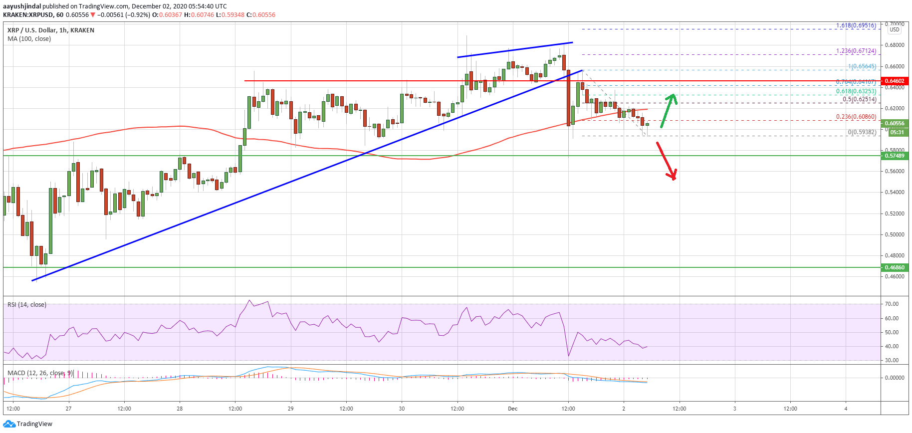
Task: Click the C:0.60556 close value
Action: (x=261, y=15)
